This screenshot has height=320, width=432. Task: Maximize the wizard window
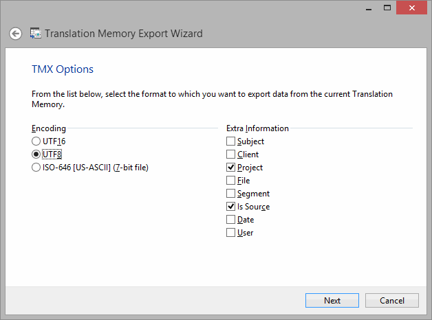(387, 8)
